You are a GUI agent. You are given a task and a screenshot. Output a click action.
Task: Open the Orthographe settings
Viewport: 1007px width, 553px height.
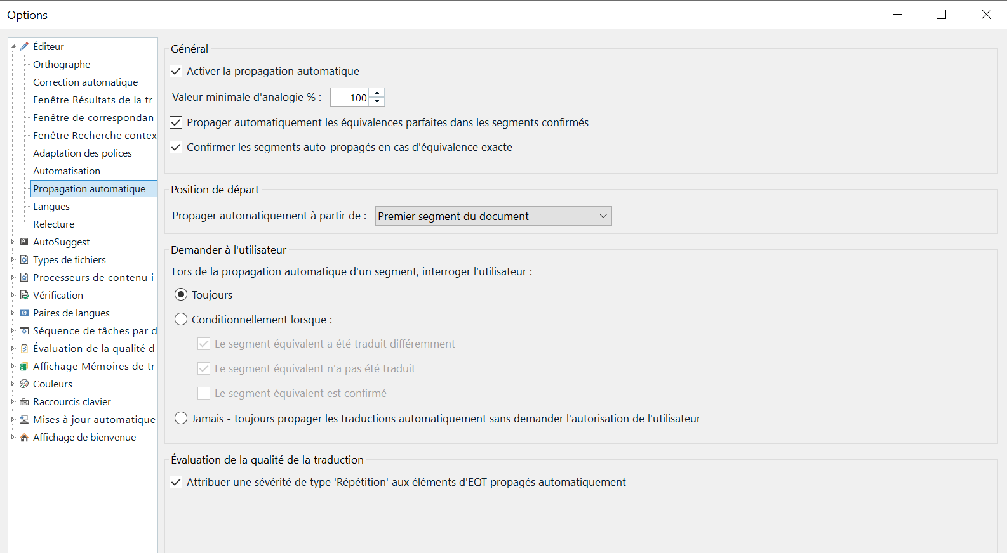point(62,64)
